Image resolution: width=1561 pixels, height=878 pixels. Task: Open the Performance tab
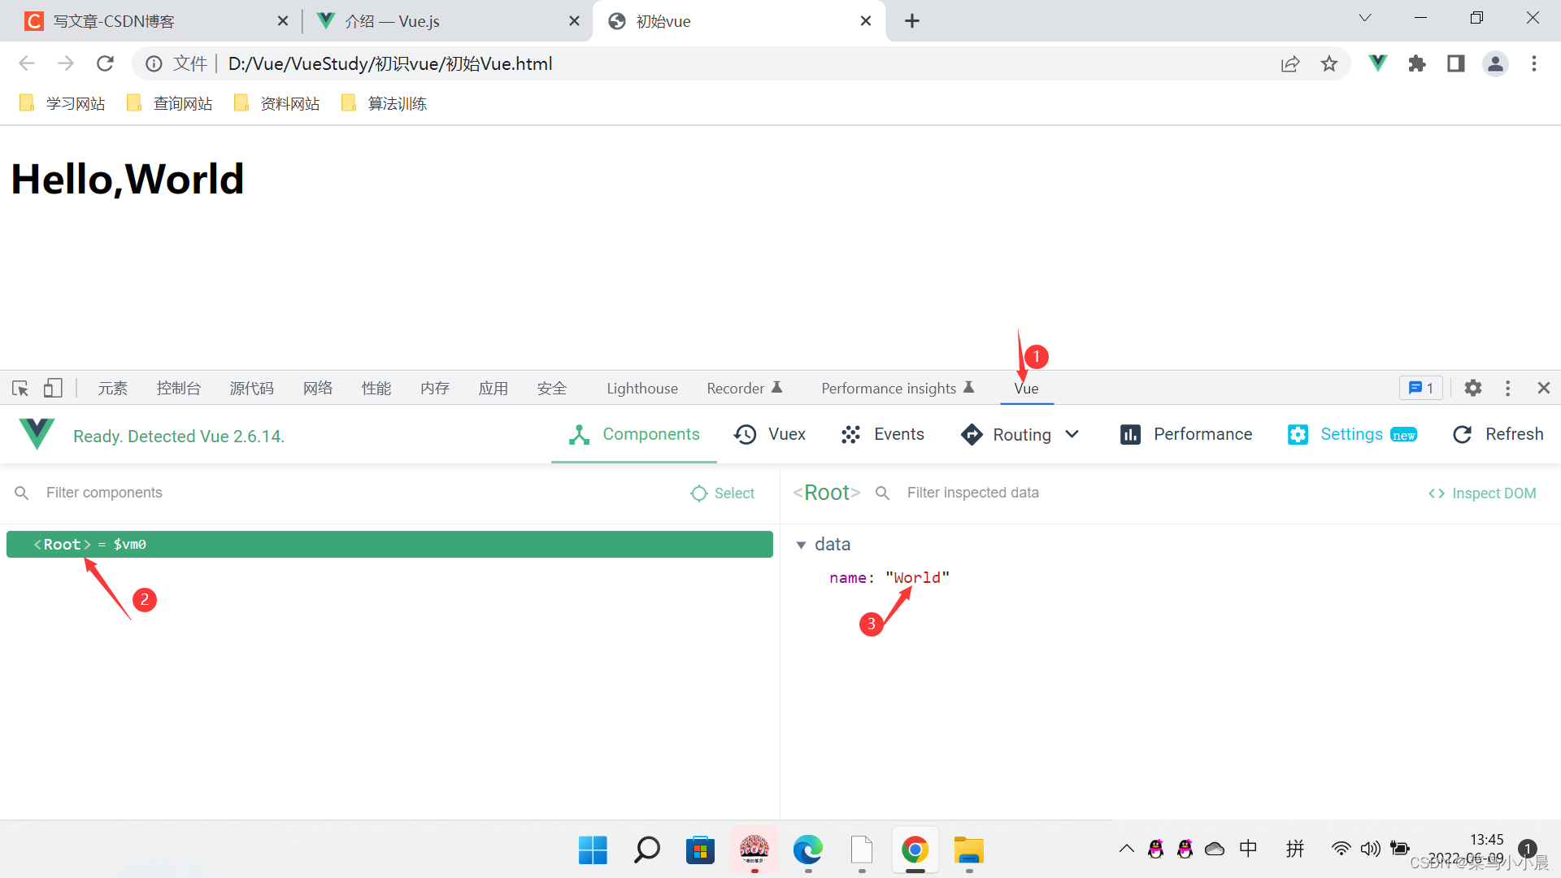tap(1188, 434)
